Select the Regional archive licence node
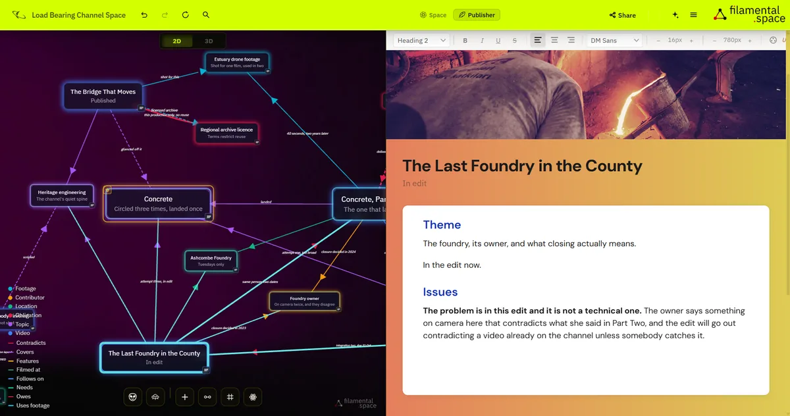The width and height of the screenshot is (790, 416). [226, 133]
